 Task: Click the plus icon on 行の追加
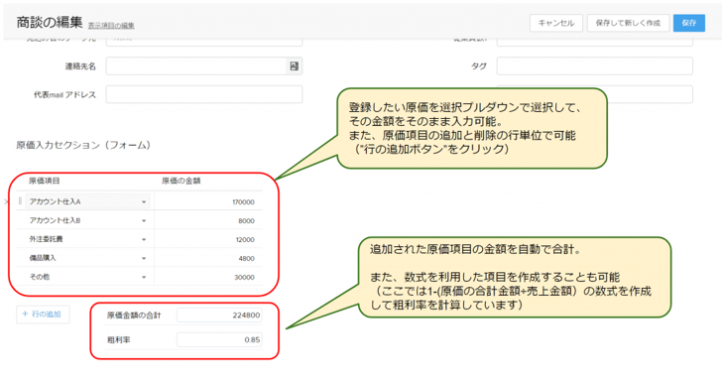pos(26,315)
